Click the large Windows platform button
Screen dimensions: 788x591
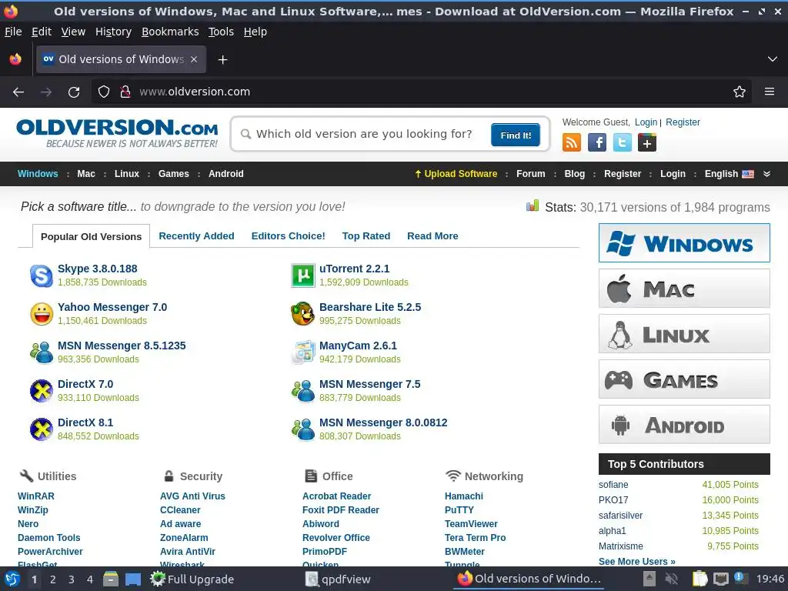pos(684,242)
